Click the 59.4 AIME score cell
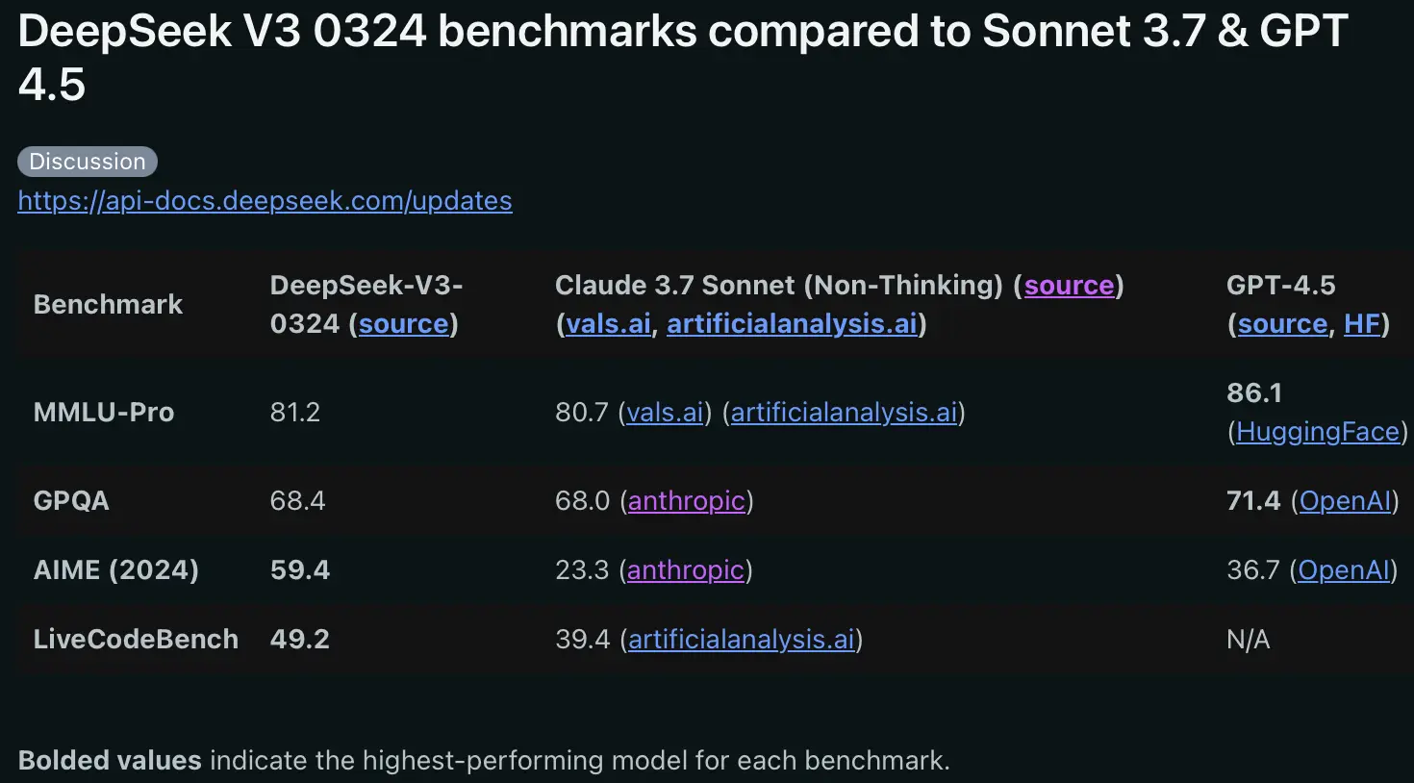This screenshot has height=783, width=1414. point(300,570)
